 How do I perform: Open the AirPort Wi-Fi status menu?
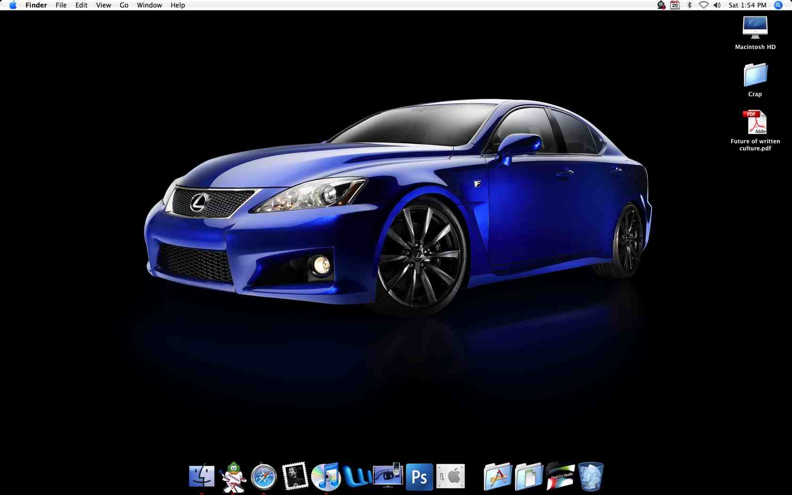[703, 5]
